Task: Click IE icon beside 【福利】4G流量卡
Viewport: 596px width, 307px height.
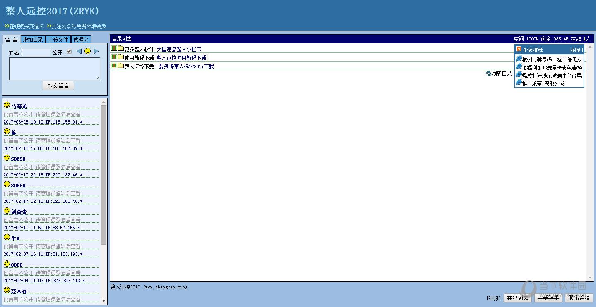Action: pyautogui.click(x=519, y=67)
